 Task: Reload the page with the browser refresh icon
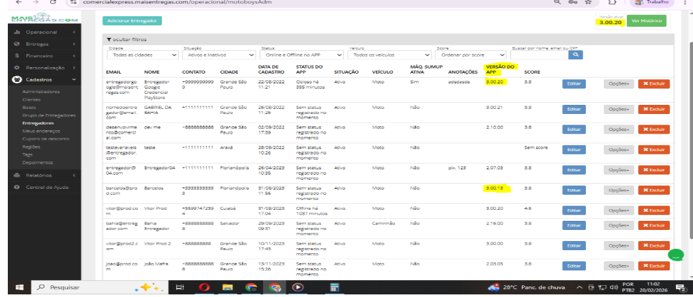(x=53, y=2)
